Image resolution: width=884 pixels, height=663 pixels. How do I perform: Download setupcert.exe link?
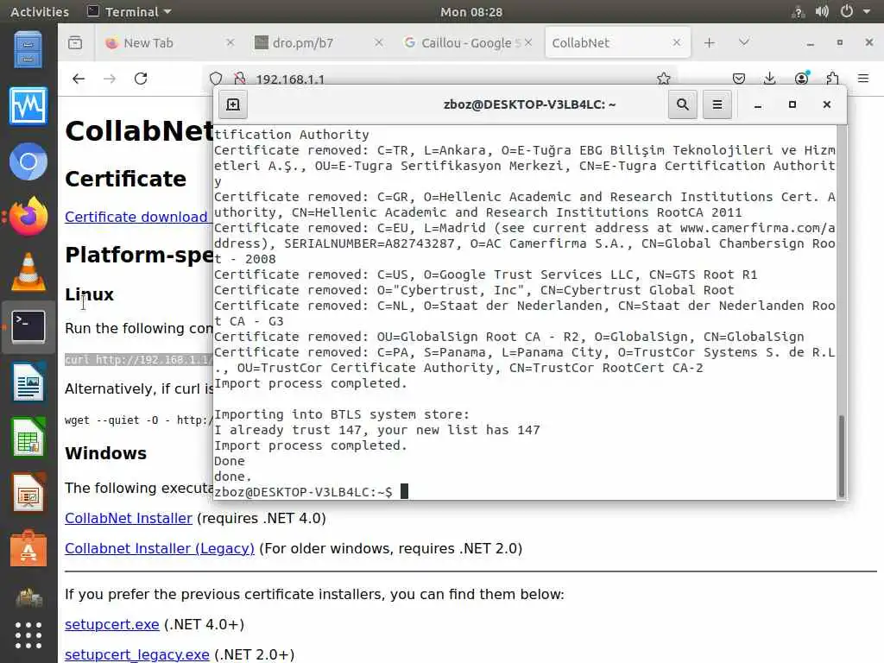click(x=112, y=624)
